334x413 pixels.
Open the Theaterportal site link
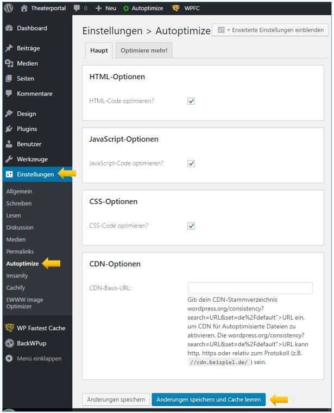(49, 8)
